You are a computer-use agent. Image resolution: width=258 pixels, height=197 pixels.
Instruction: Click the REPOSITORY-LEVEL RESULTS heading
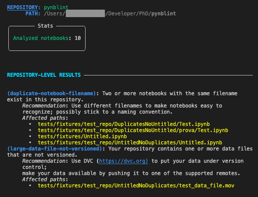(44, 75)
